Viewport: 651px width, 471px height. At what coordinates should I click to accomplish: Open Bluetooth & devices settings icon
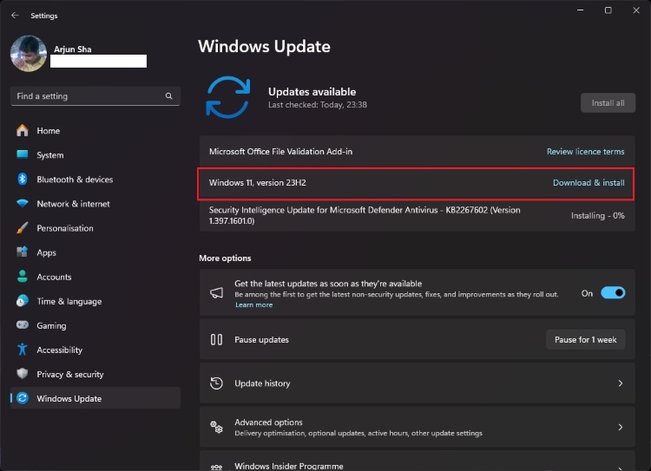tap(22, 180)
